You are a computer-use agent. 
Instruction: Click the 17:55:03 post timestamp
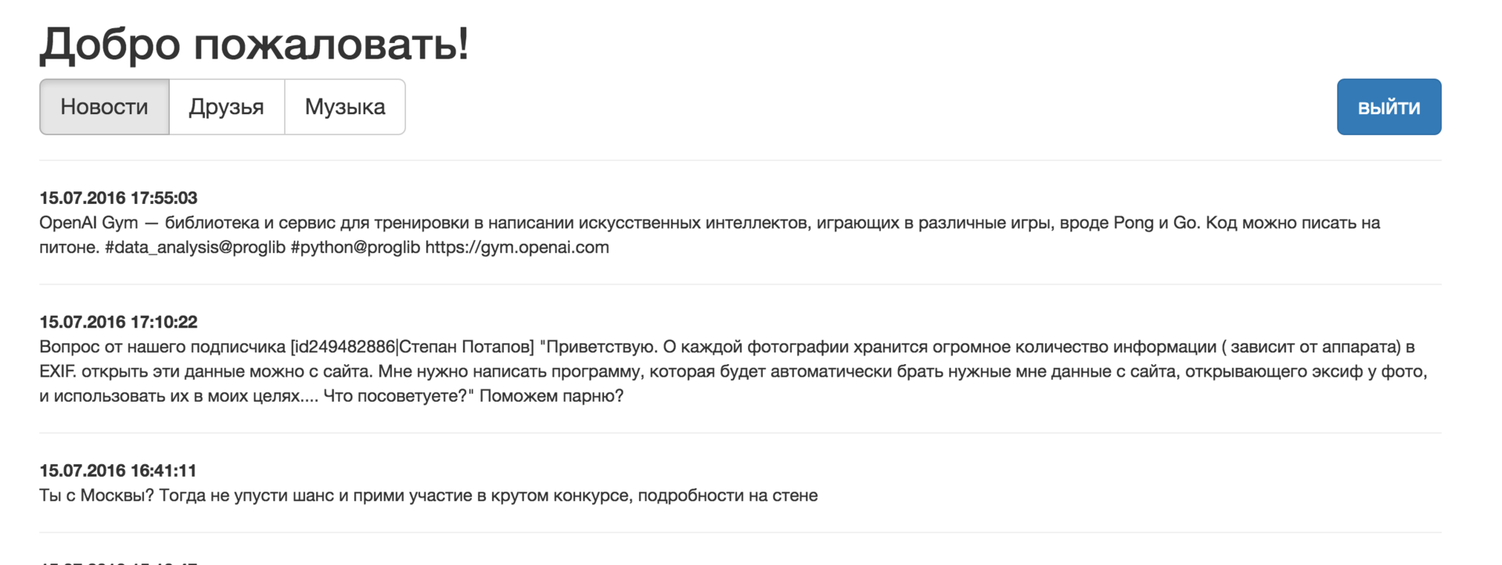tap(118, 198)
